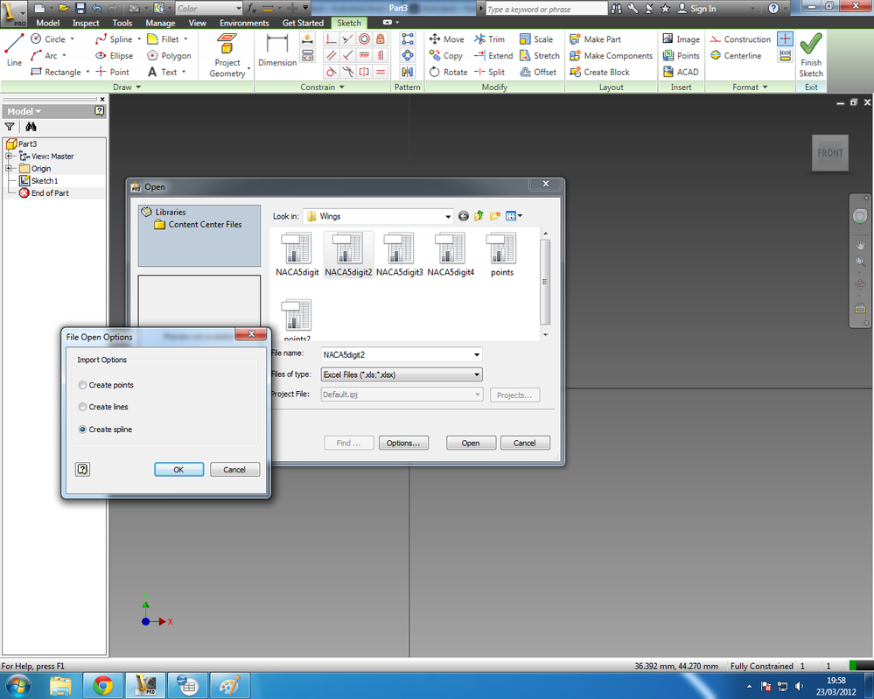The image size is (874, 699).
Task: Select the Point tool
Action: tap(112, 72)
